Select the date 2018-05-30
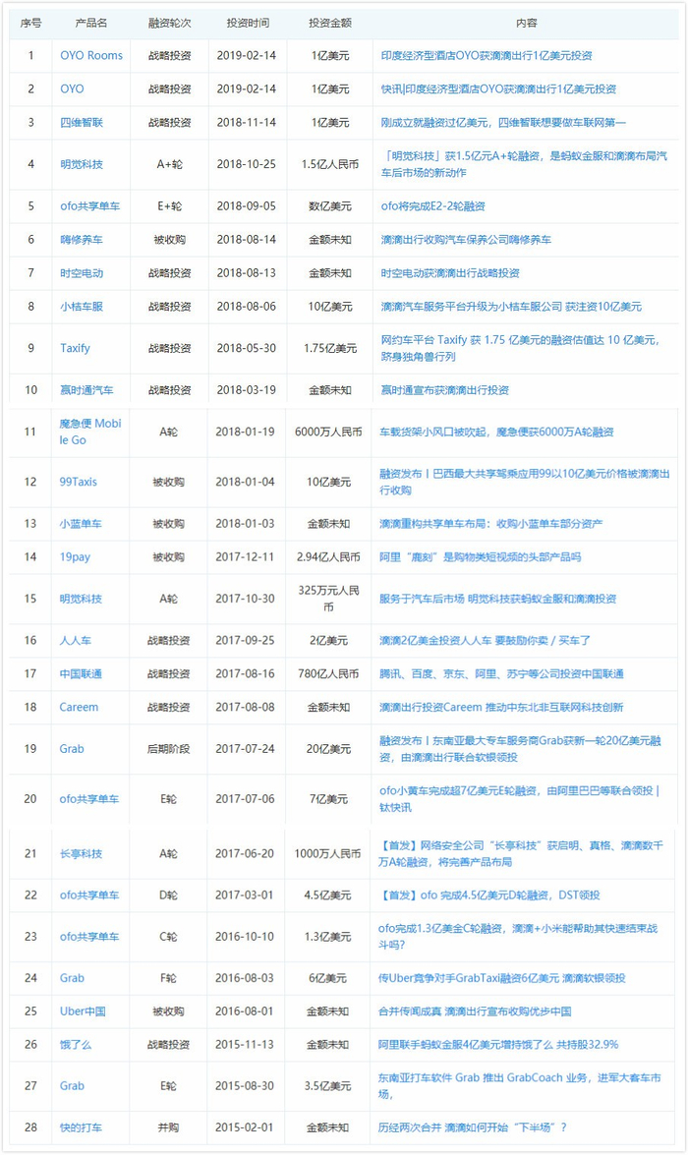Image resolution: width=688 pixels, height=1155 pixels. click(247, 348)
